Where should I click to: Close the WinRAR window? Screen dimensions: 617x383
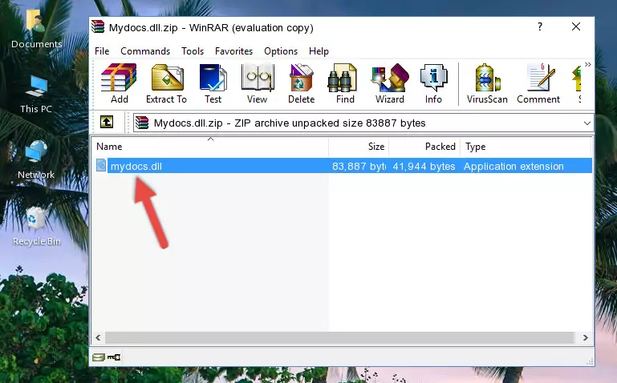576,26
